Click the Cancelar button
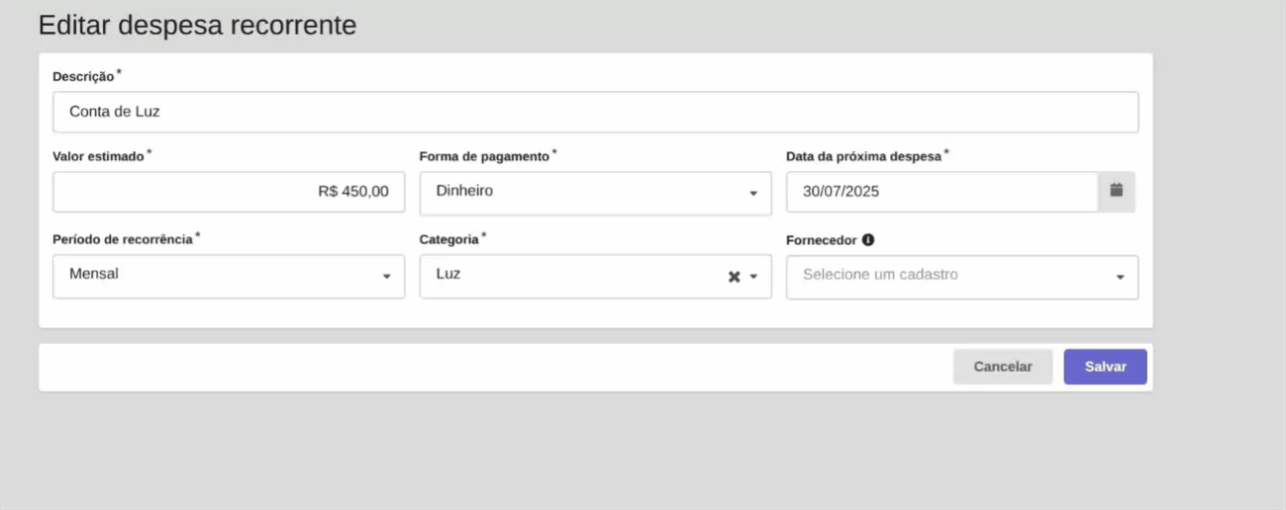This screenshot has height=510, width=1286. click(x=1002, y=367)
